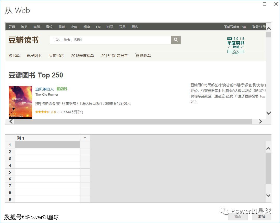
Task: Click web preview right scroll arrow
Action: (260, 121)
